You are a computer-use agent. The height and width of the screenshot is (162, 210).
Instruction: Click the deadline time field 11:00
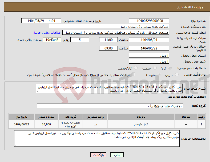point(108,40)
